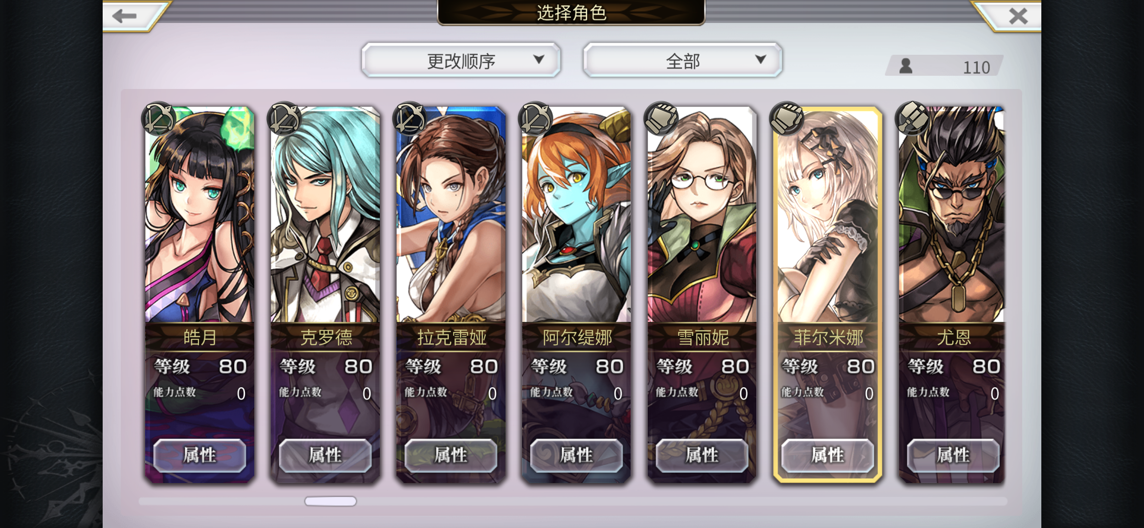Click the horizontal scrollbar handle
1144x528 pixels.
coord(330,501)
